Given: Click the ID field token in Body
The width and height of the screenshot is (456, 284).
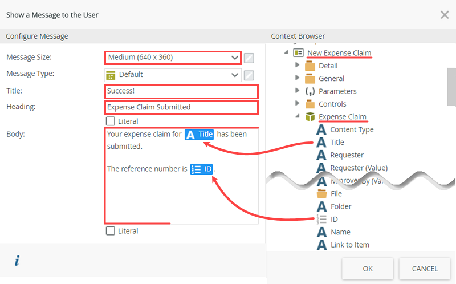Looking at the screenshot, I should click(202, 169).
